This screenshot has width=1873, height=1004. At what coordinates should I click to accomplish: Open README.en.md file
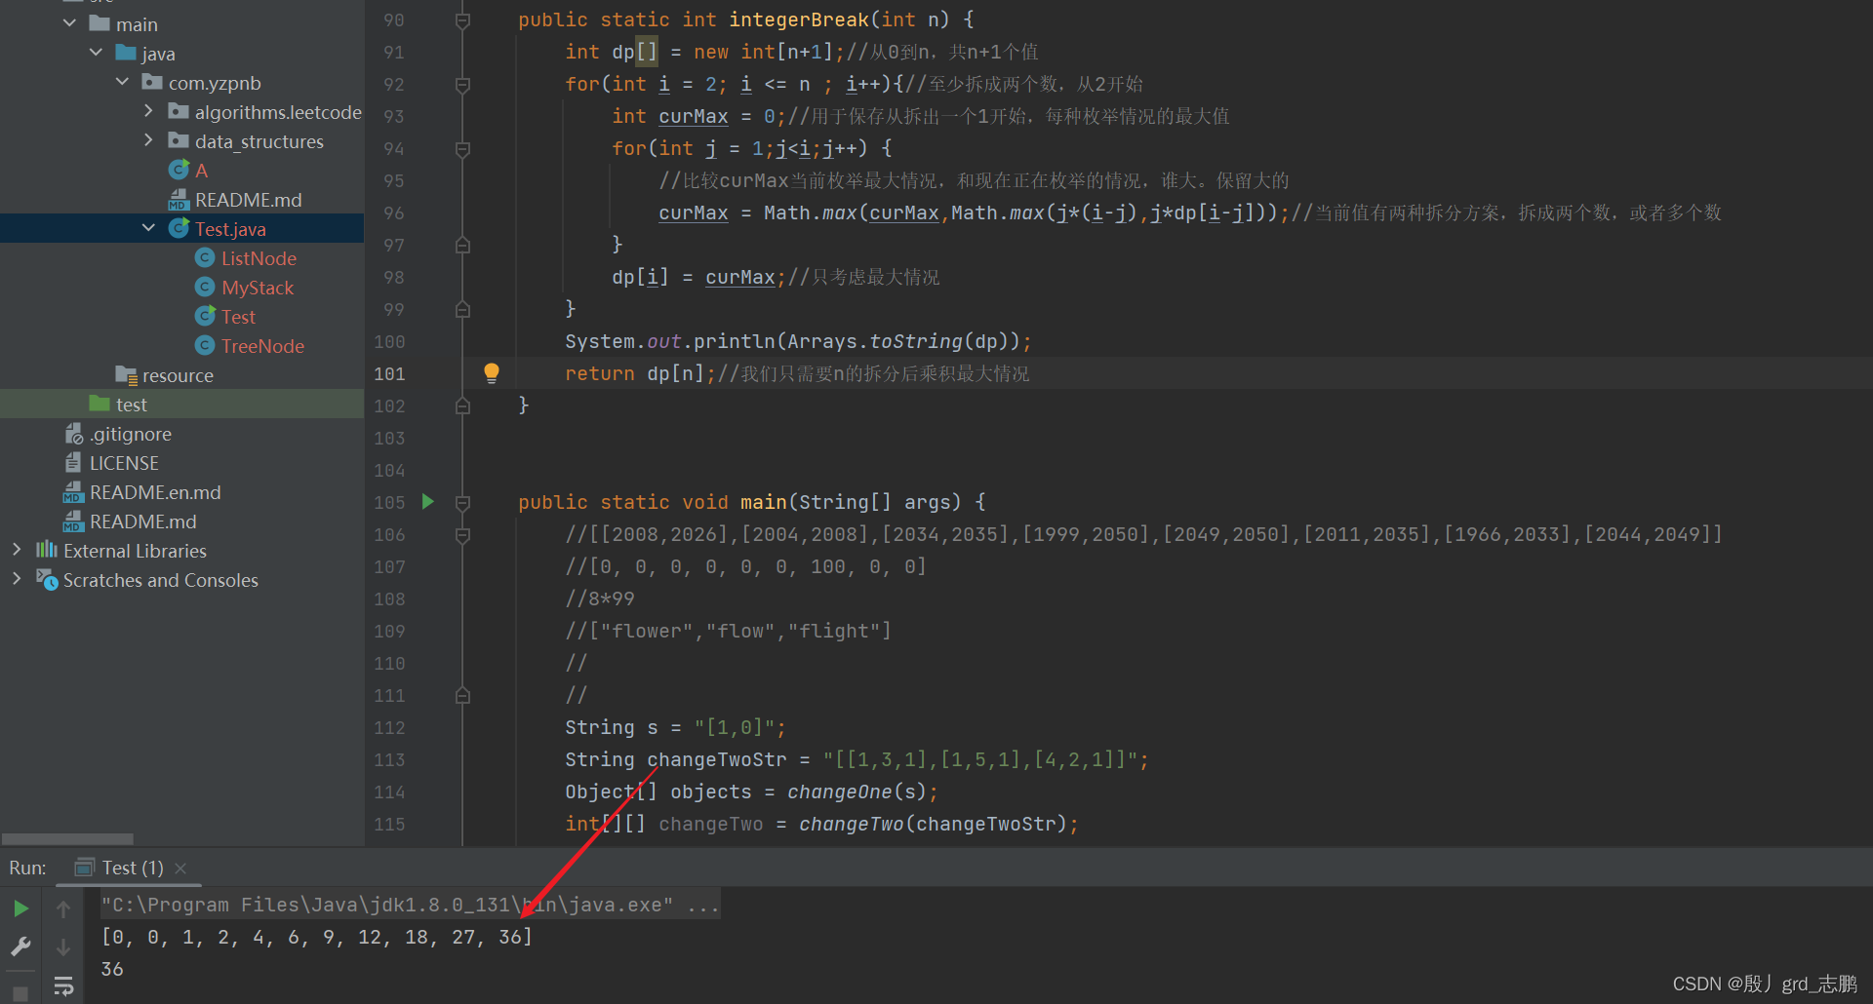click(x=155, y=492)
